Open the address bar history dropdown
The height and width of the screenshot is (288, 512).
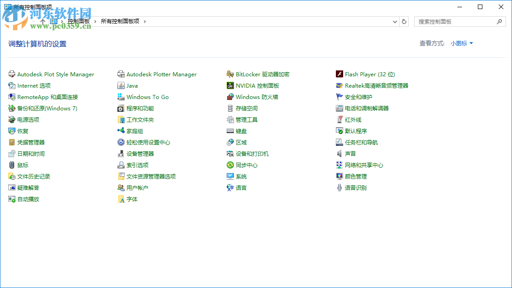394,21
